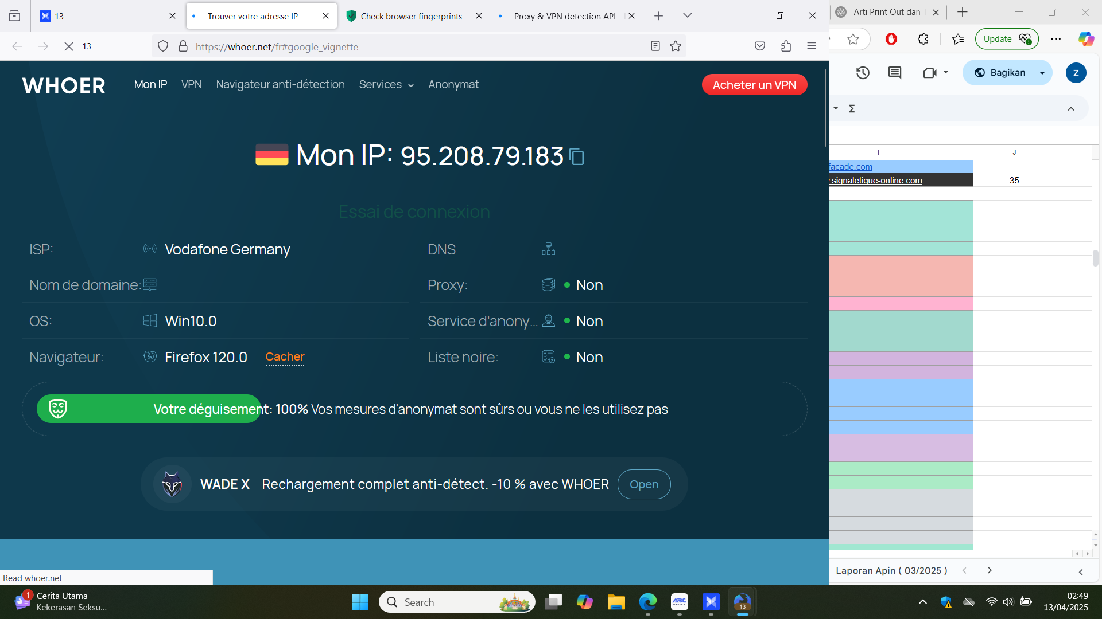
Task: Click the Acheter un VPN button
Action: [754, 85]
